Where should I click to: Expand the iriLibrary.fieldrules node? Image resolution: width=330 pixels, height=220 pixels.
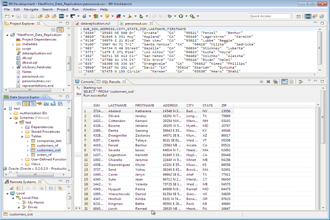point(13,68)
